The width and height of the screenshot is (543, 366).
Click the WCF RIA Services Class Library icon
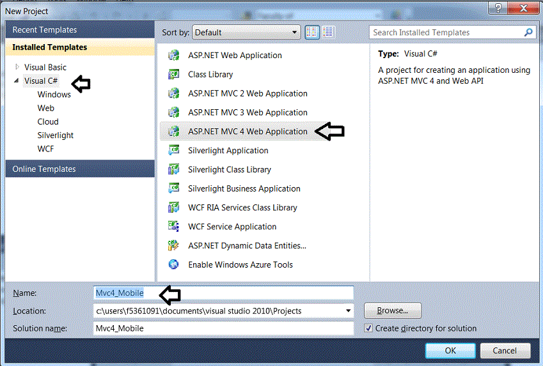click(x=173, y=208)
